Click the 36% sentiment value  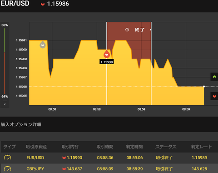pos(5,25)
